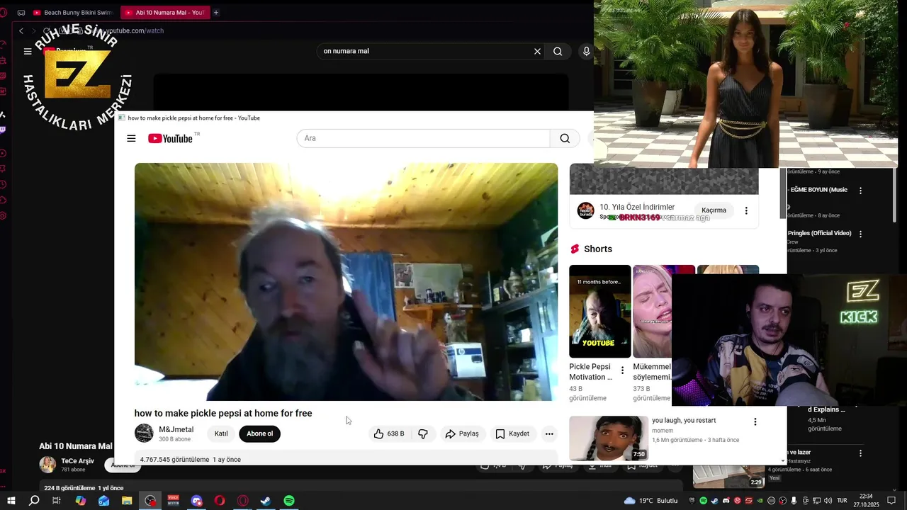The width and height of the screenshot is (907, 510).
Task: Open Copilot from the taskbar
Action: click(80, 501)
